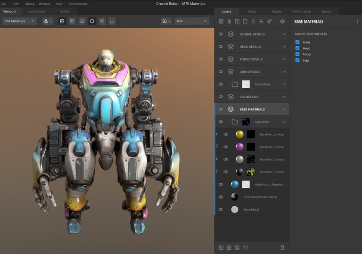
Task: Click the crosshair target icon in viewport toolbar
Action: 91,21
